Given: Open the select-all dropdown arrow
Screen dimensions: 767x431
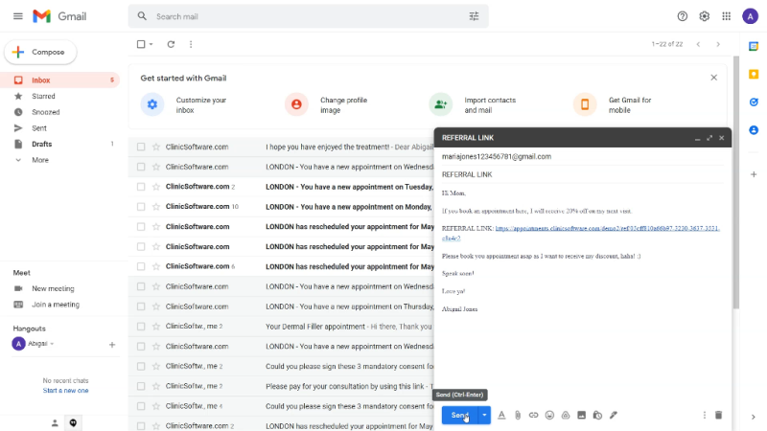Looking at the screenshot, I should 151,44.
